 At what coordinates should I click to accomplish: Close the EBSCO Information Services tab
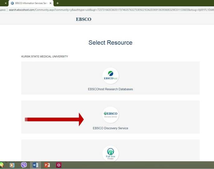tap(50, 3)
